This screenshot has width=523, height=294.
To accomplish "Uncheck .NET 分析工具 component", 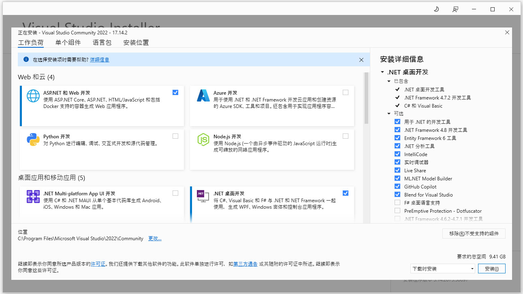I will click(x=397, y=146).
